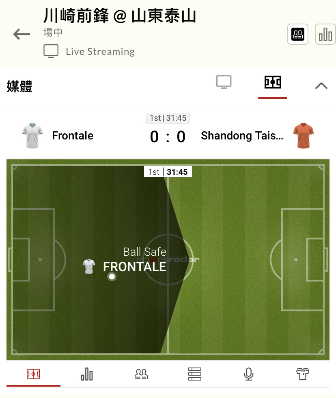Image resolution: width=336 pixels, height=398 pixels.
Task: Click the Frontale team name
Action: coord(73,135)
